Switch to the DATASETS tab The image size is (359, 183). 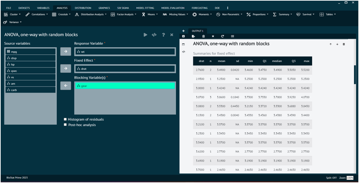[24, 8]
